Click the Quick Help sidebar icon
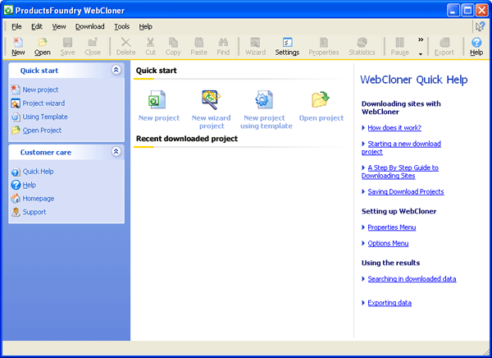This screenshot has width=492, height=358. [16, 172]
